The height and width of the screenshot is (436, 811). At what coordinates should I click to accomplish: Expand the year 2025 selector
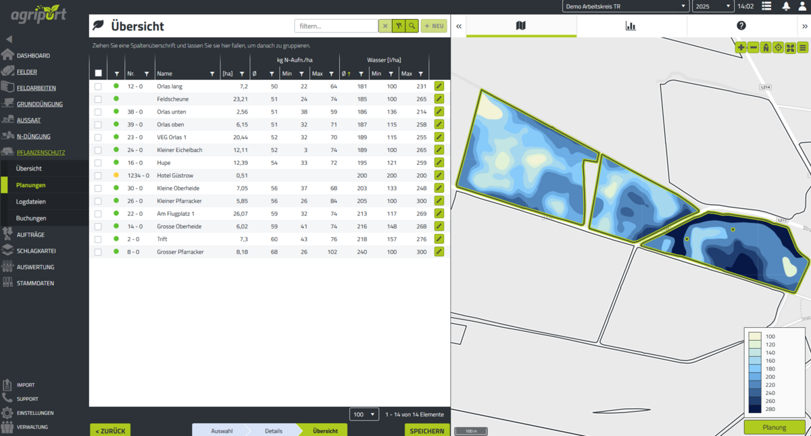(x=713, y=6)
